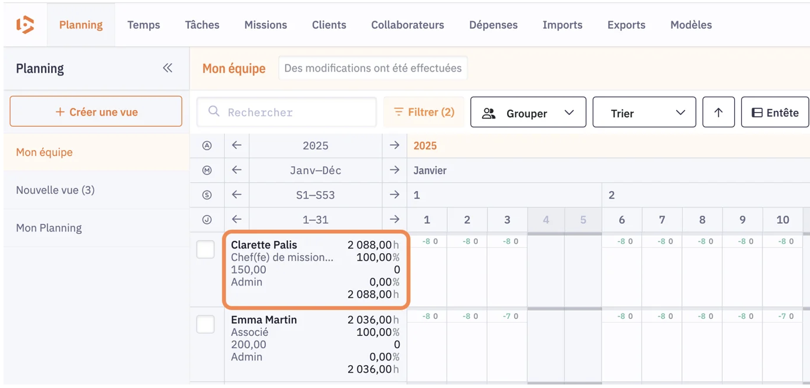Click the week scale S icon
The width and height of the screenshot is (810, 388).
click(x=207, y=195)
